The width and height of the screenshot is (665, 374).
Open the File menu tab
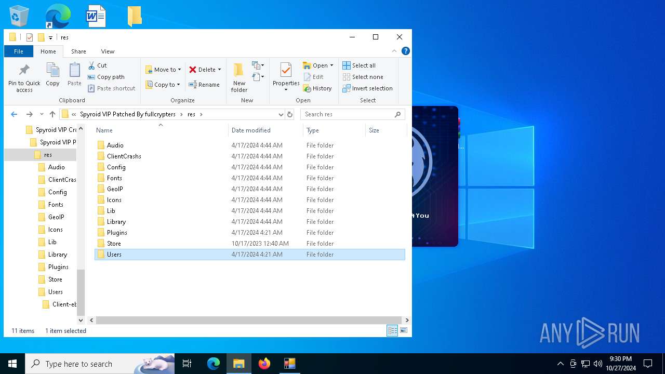[x=19, y=51]
